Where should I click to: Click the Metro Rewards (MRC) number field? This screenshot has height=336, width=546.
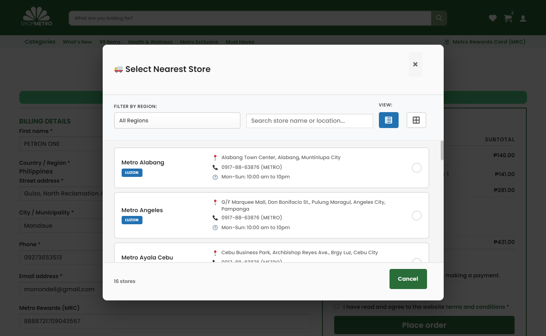click(165, 321)
